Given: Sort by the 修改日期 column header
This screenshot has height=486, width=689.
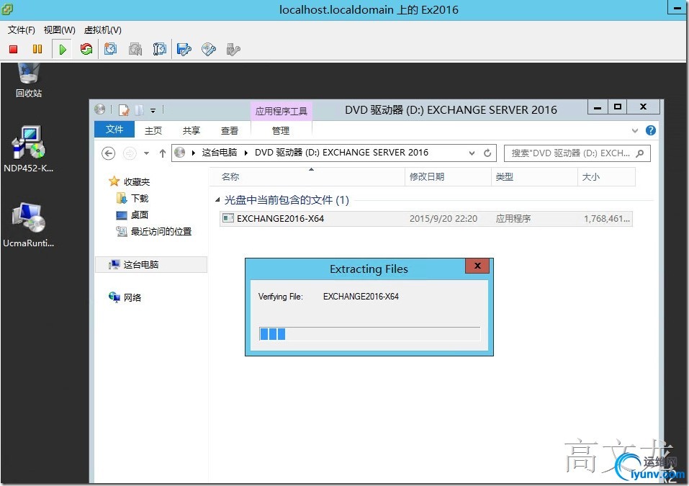Looking at the screenshot, I should tap(447, 176).
